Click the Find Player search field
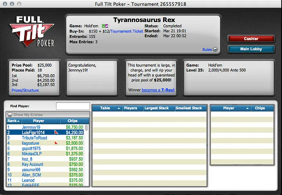This screenshot has height=195, width=282. pos(73,106)
